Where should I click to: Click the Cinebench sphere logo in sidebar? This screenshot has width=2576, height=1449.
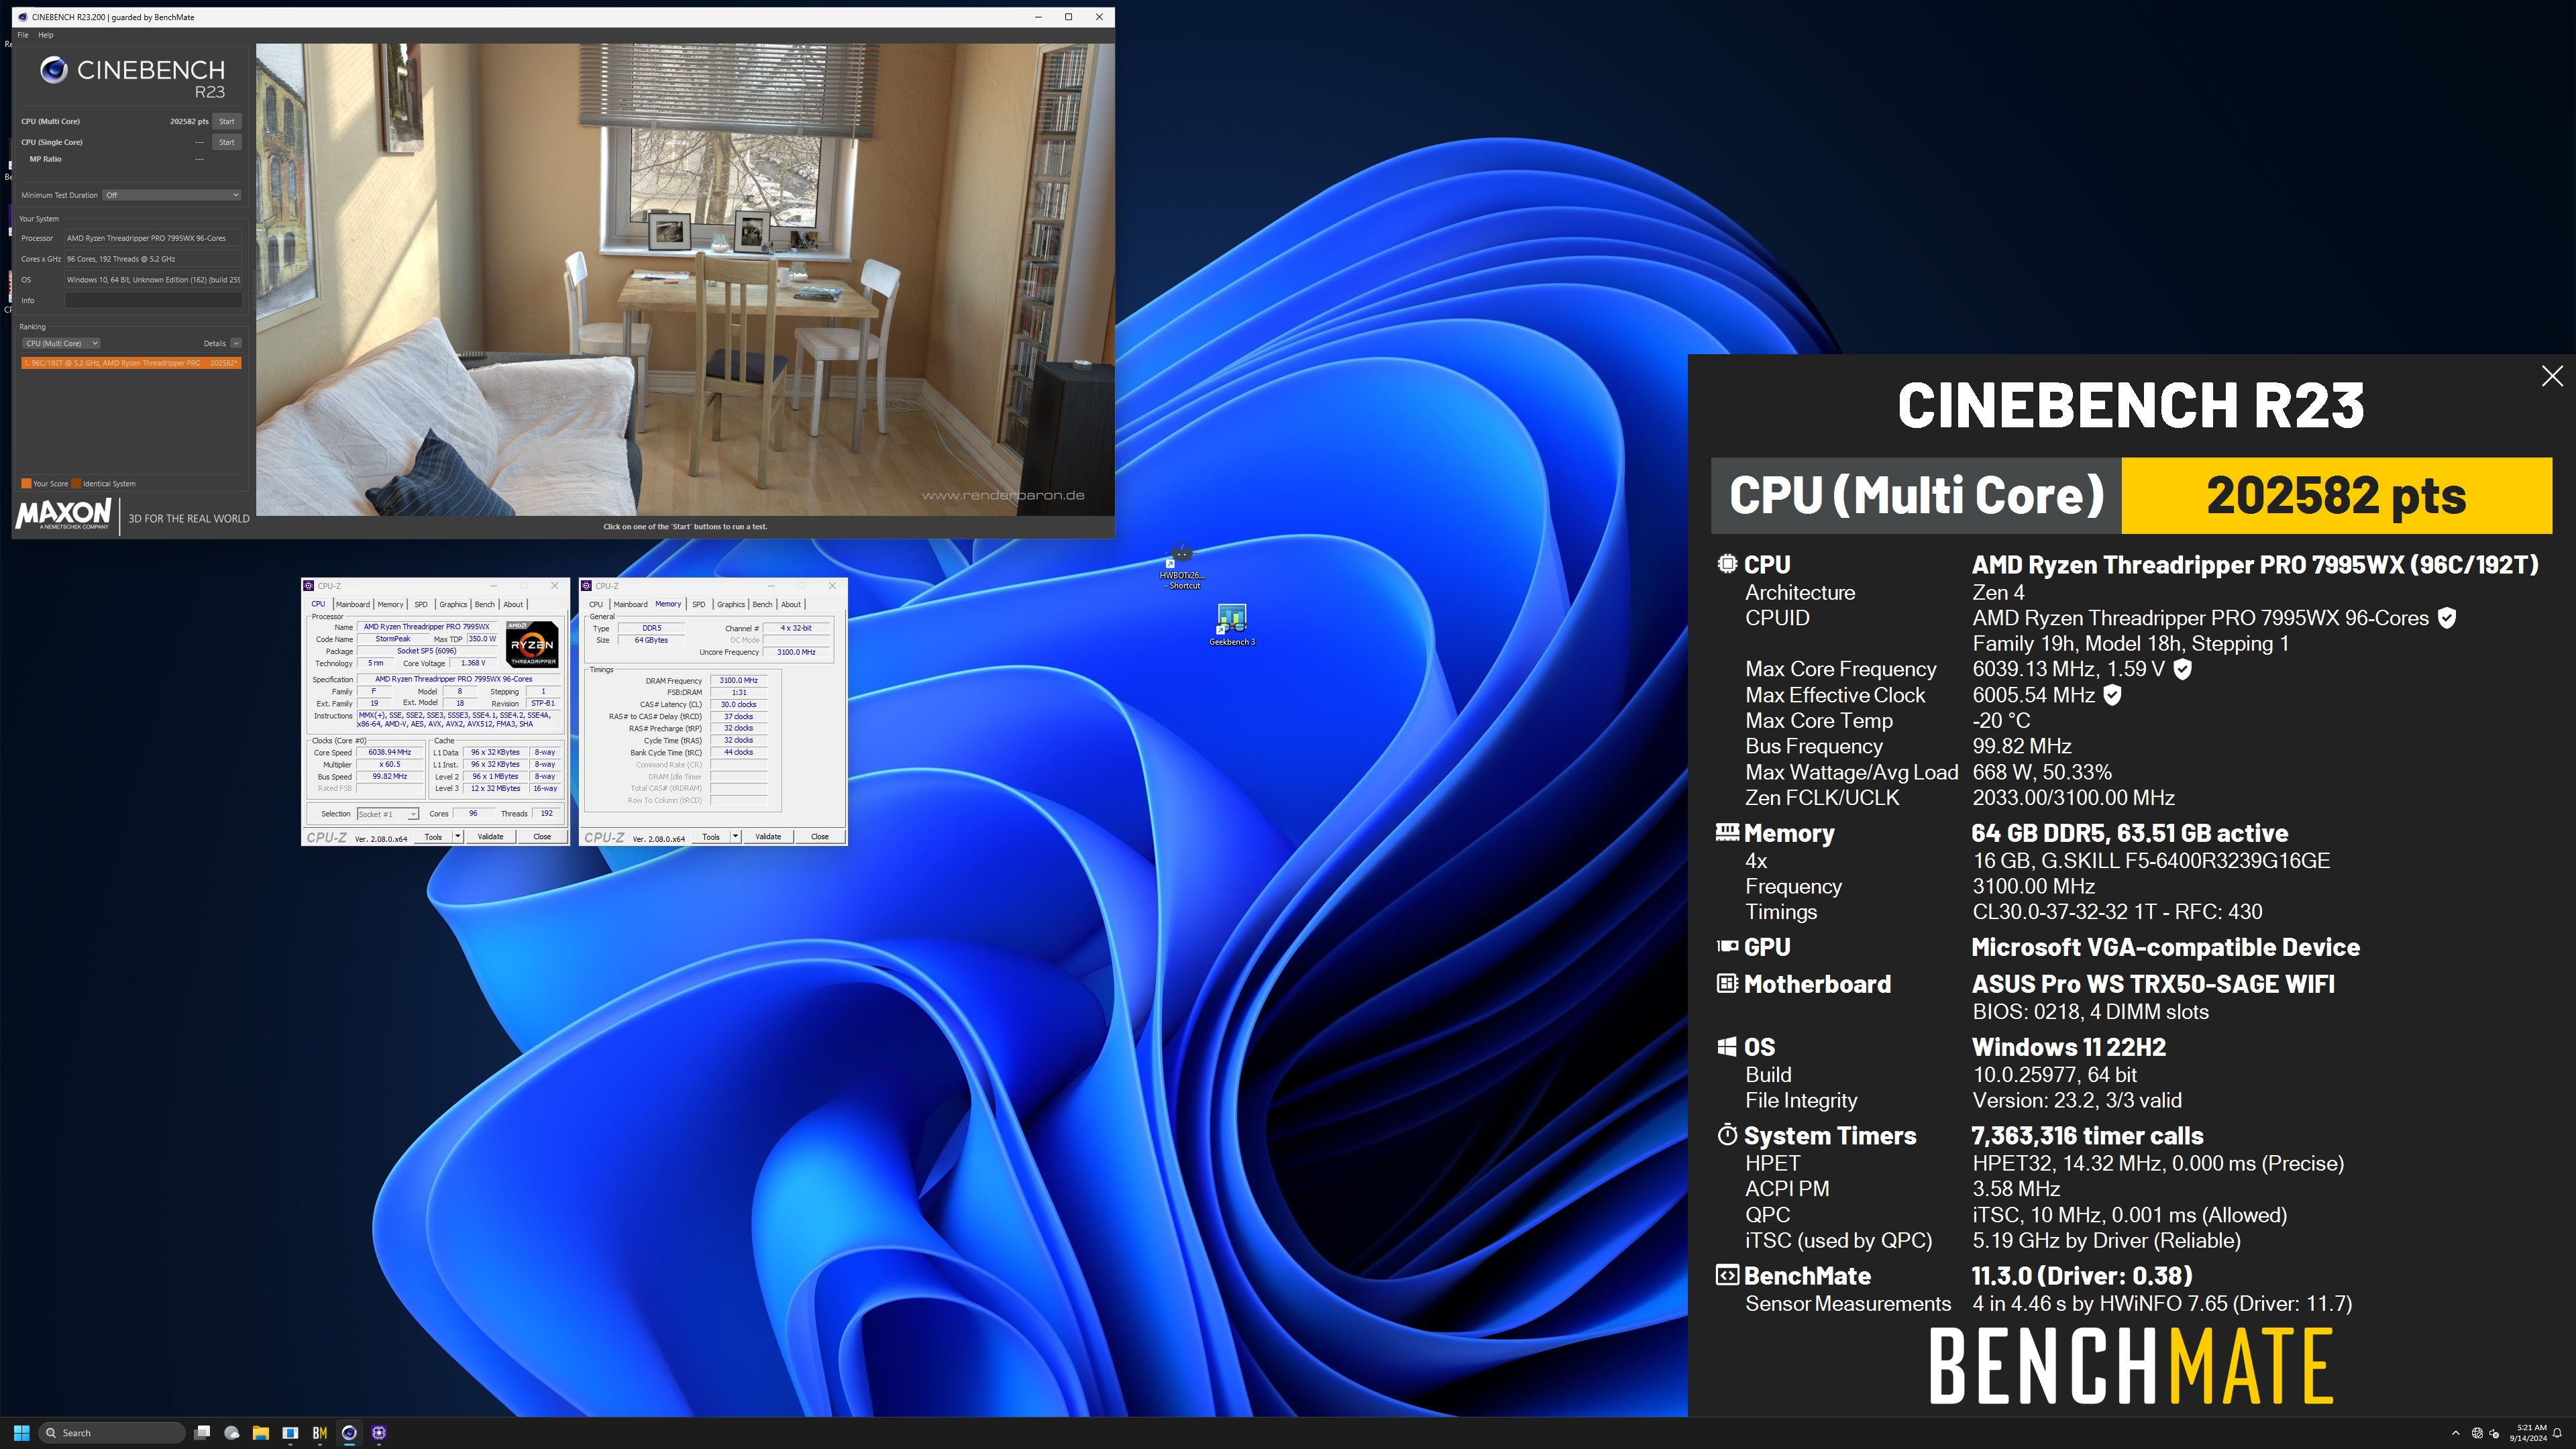(53, 69)
